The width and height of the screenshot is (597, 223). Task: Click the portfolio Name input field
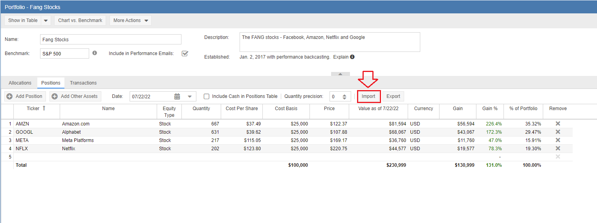click(x=111, y=39)
